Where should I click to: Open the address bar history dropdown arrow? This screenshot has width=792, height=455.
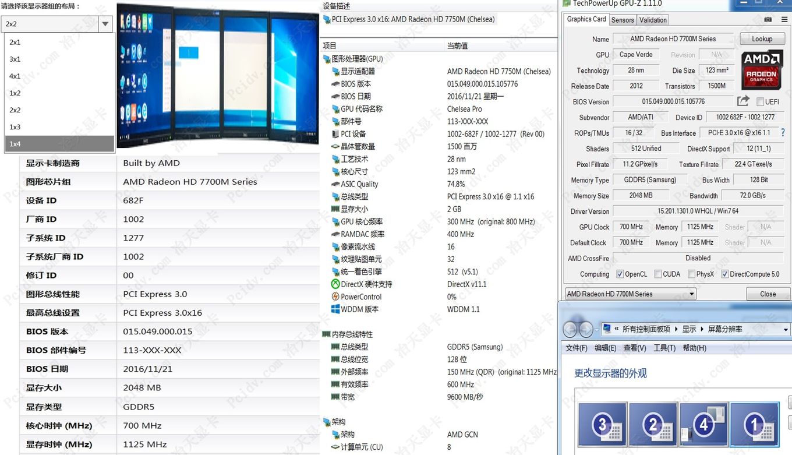click(x=786, y=330)
